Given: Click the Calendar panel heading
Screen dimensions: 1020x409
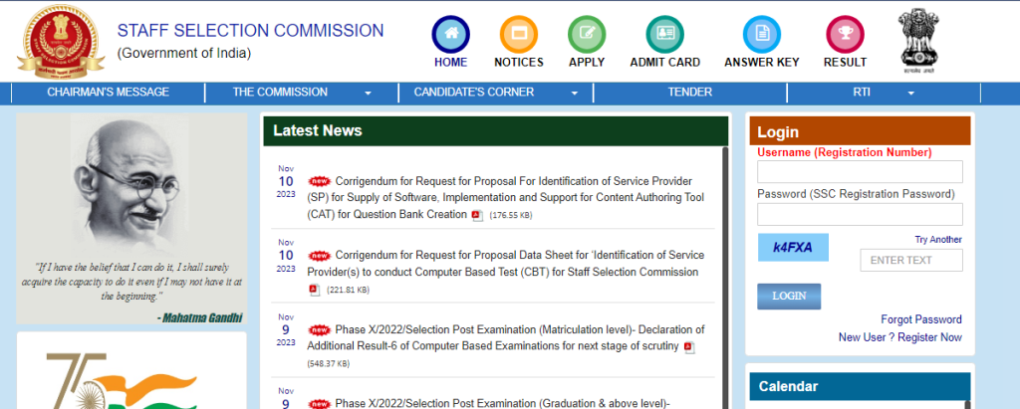Looking at the screenshot, I should point(788,386).
